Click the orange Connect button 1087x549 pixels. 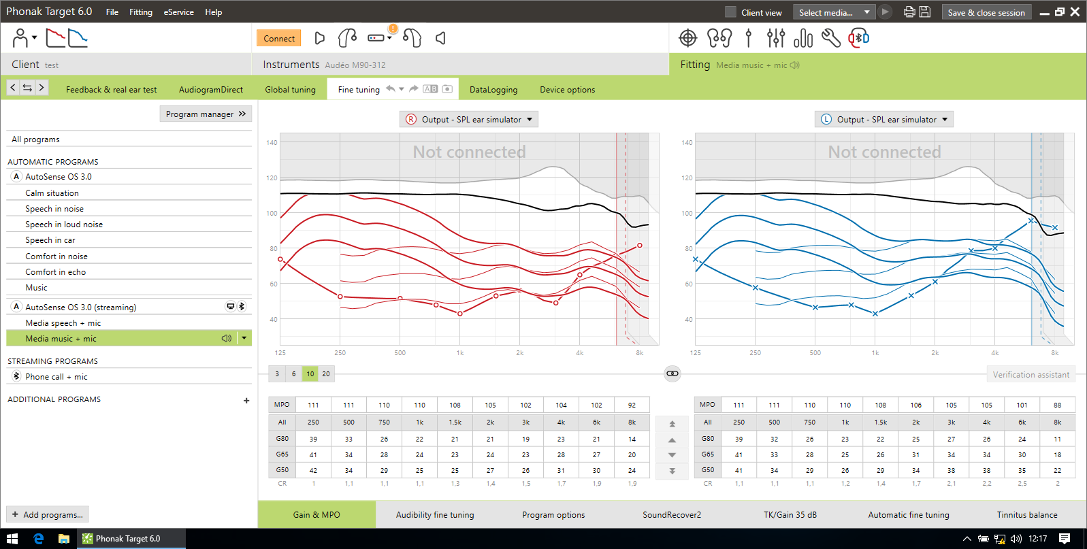coord(279,38)
